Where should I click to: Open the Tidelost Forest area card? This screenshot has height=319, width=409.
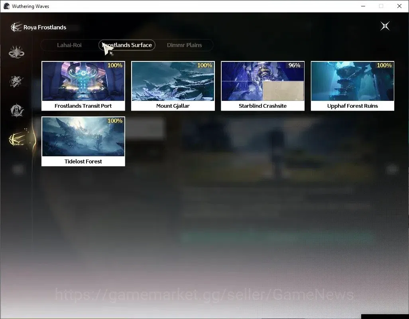(83, 142)
